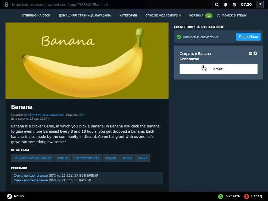268x201 pixels.
Task: Click the globe icon in top bar
Action: 234,5
